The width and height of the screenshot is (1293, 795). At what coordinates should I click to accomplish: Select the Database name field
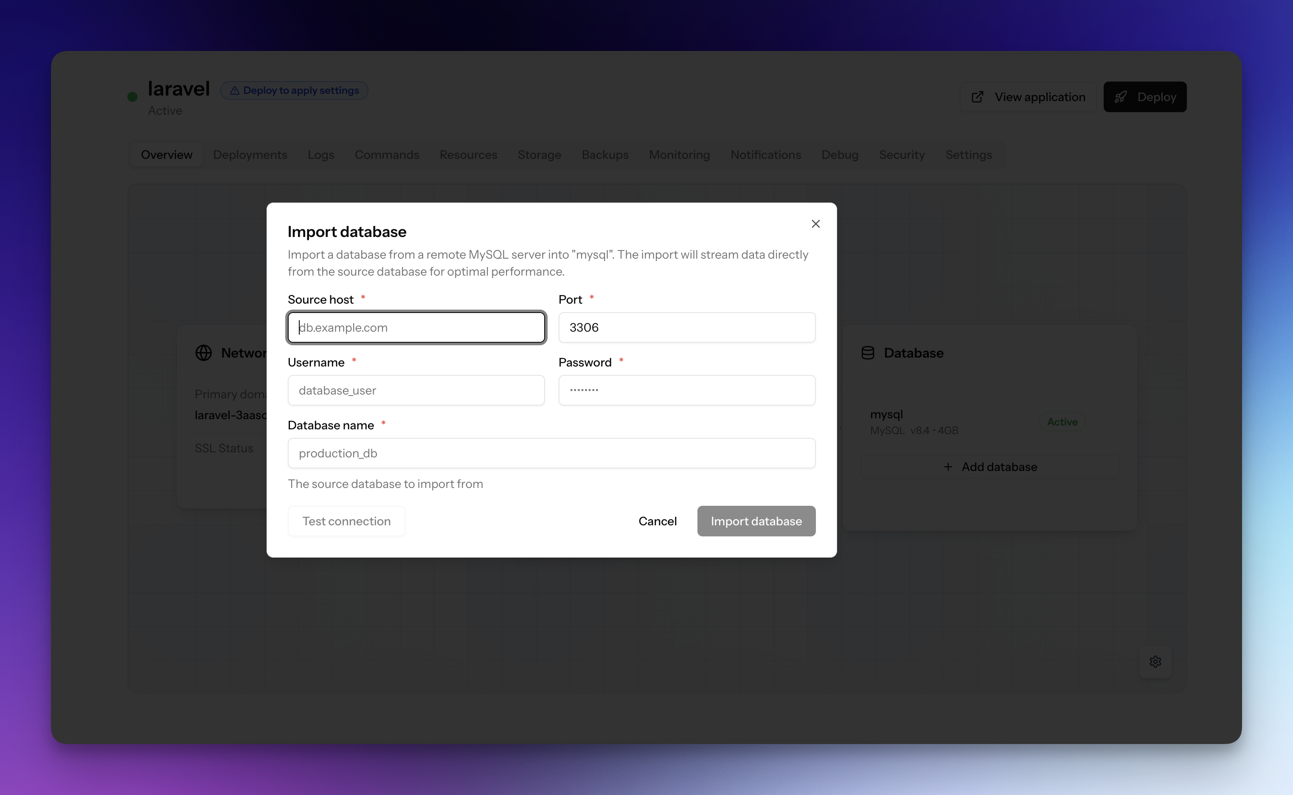click(x=551, y=453)
